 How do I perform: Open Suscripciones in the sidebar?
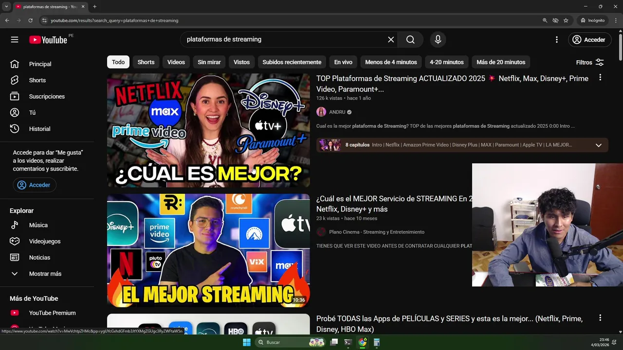(x=47, y=96)
